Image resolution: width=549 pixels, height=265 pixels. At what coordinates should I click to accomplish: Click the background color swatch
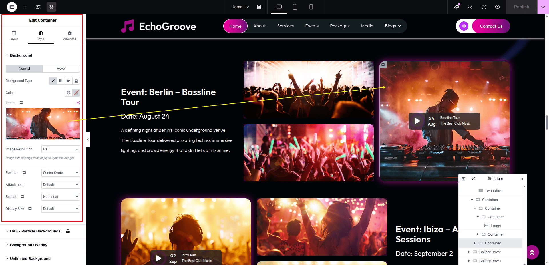tap(76, 93)
